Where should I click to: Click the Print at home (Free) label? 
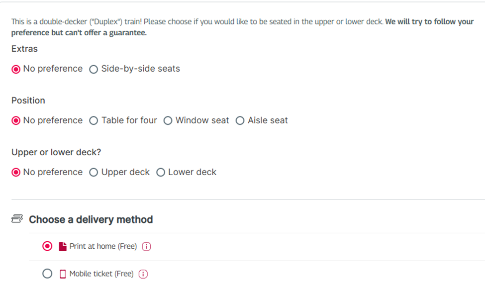pyautogui.click(x=103, y=246)
